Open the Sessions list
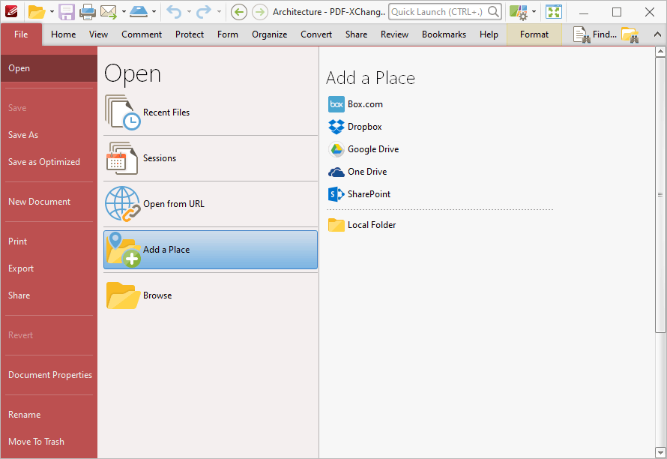The width and height of the screenshot is (667, 459). point(210,158)
